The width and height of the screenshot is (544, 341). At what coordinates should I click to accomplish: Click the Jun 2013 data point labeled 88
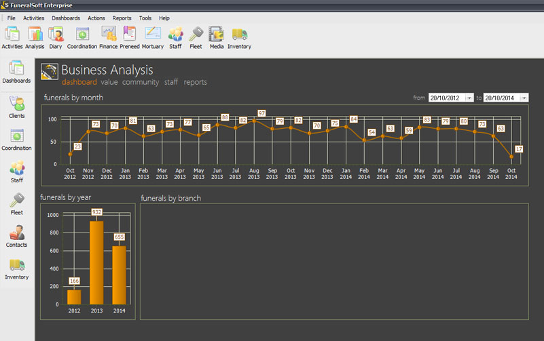[217, 125]
